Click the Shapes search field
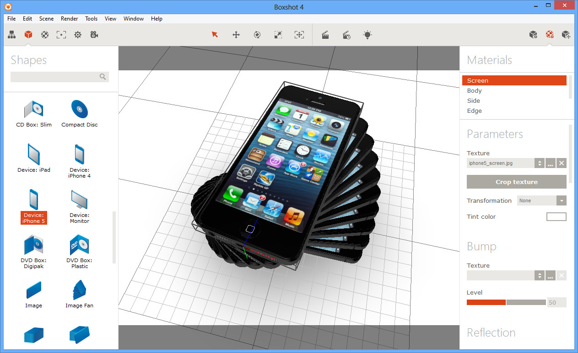Viewport: 578px width, 353px height. [x=59, y=77]
